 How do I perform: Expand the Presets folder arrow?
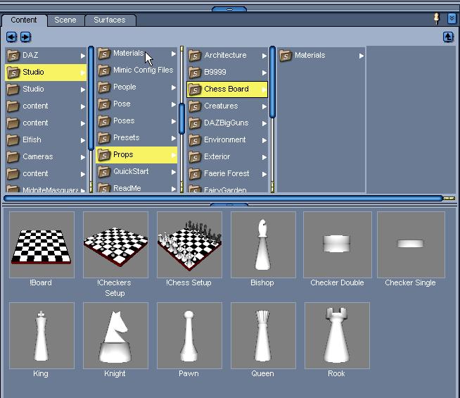coord(174,138)
